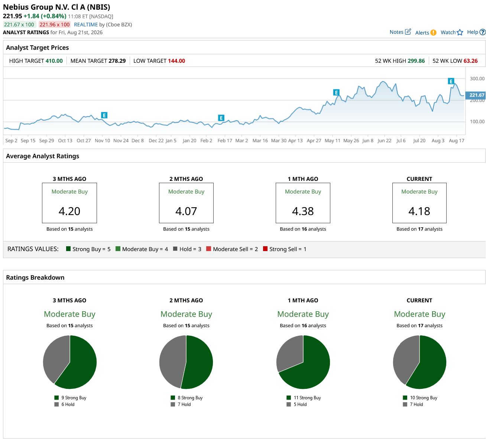Click the 3 MTHS AGO rating box 4.20
Viewport: 486px width, 439px height.
pos(69,203)
